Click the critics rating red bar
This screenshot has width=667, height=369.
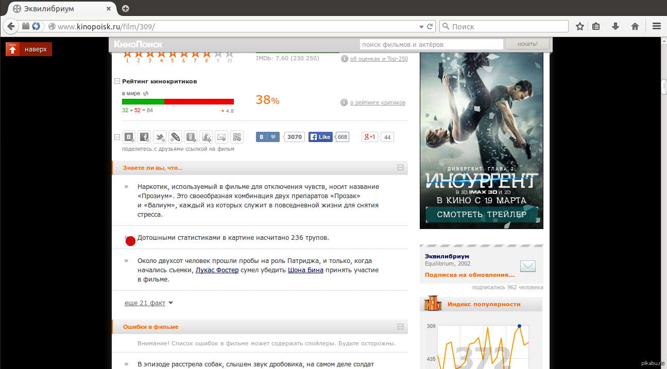199,102
